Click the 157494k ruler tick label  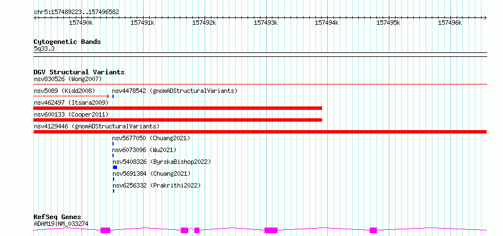tap(327, 23)
